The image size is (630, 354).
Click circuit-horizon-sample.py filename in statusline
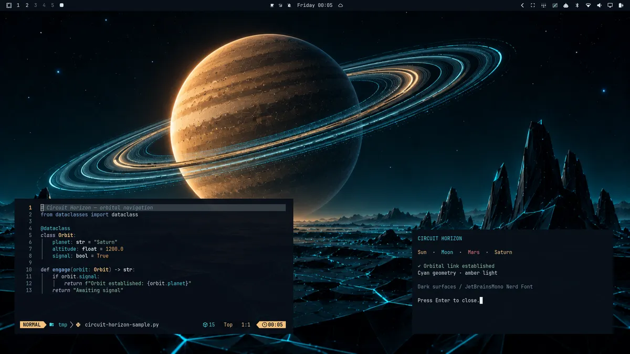(x=122, y=325)
